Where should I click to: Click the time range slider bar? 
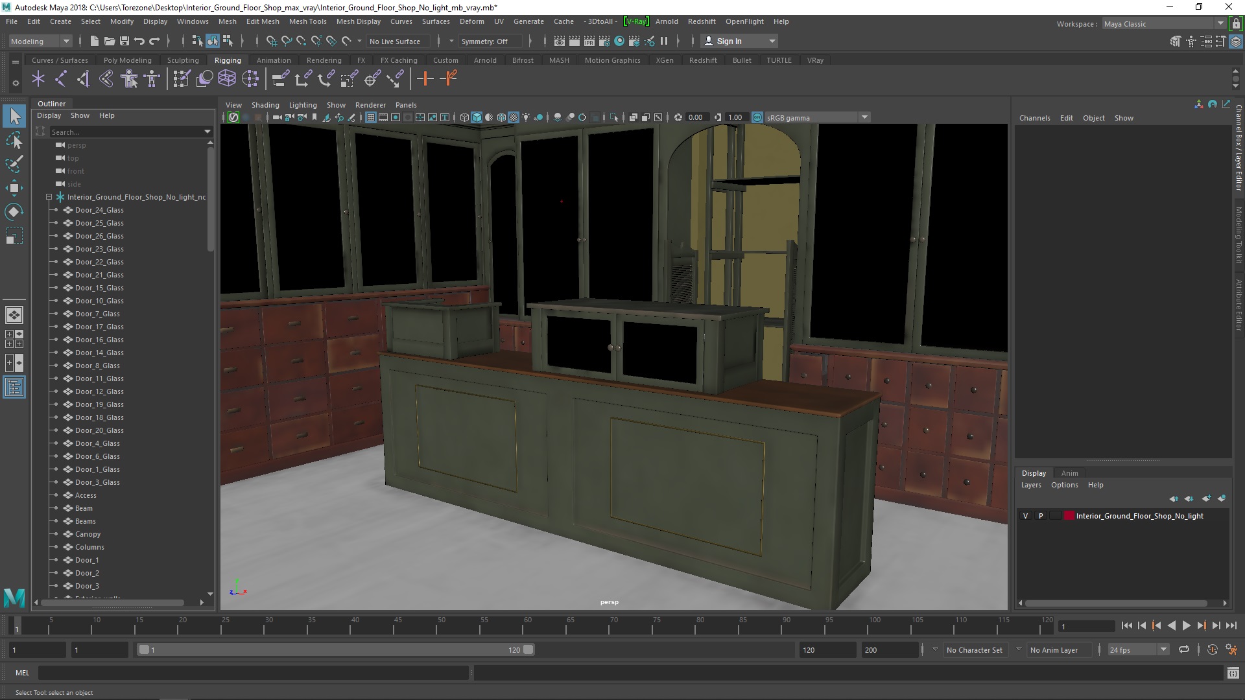pyautogui.click(x=335, y=649)
